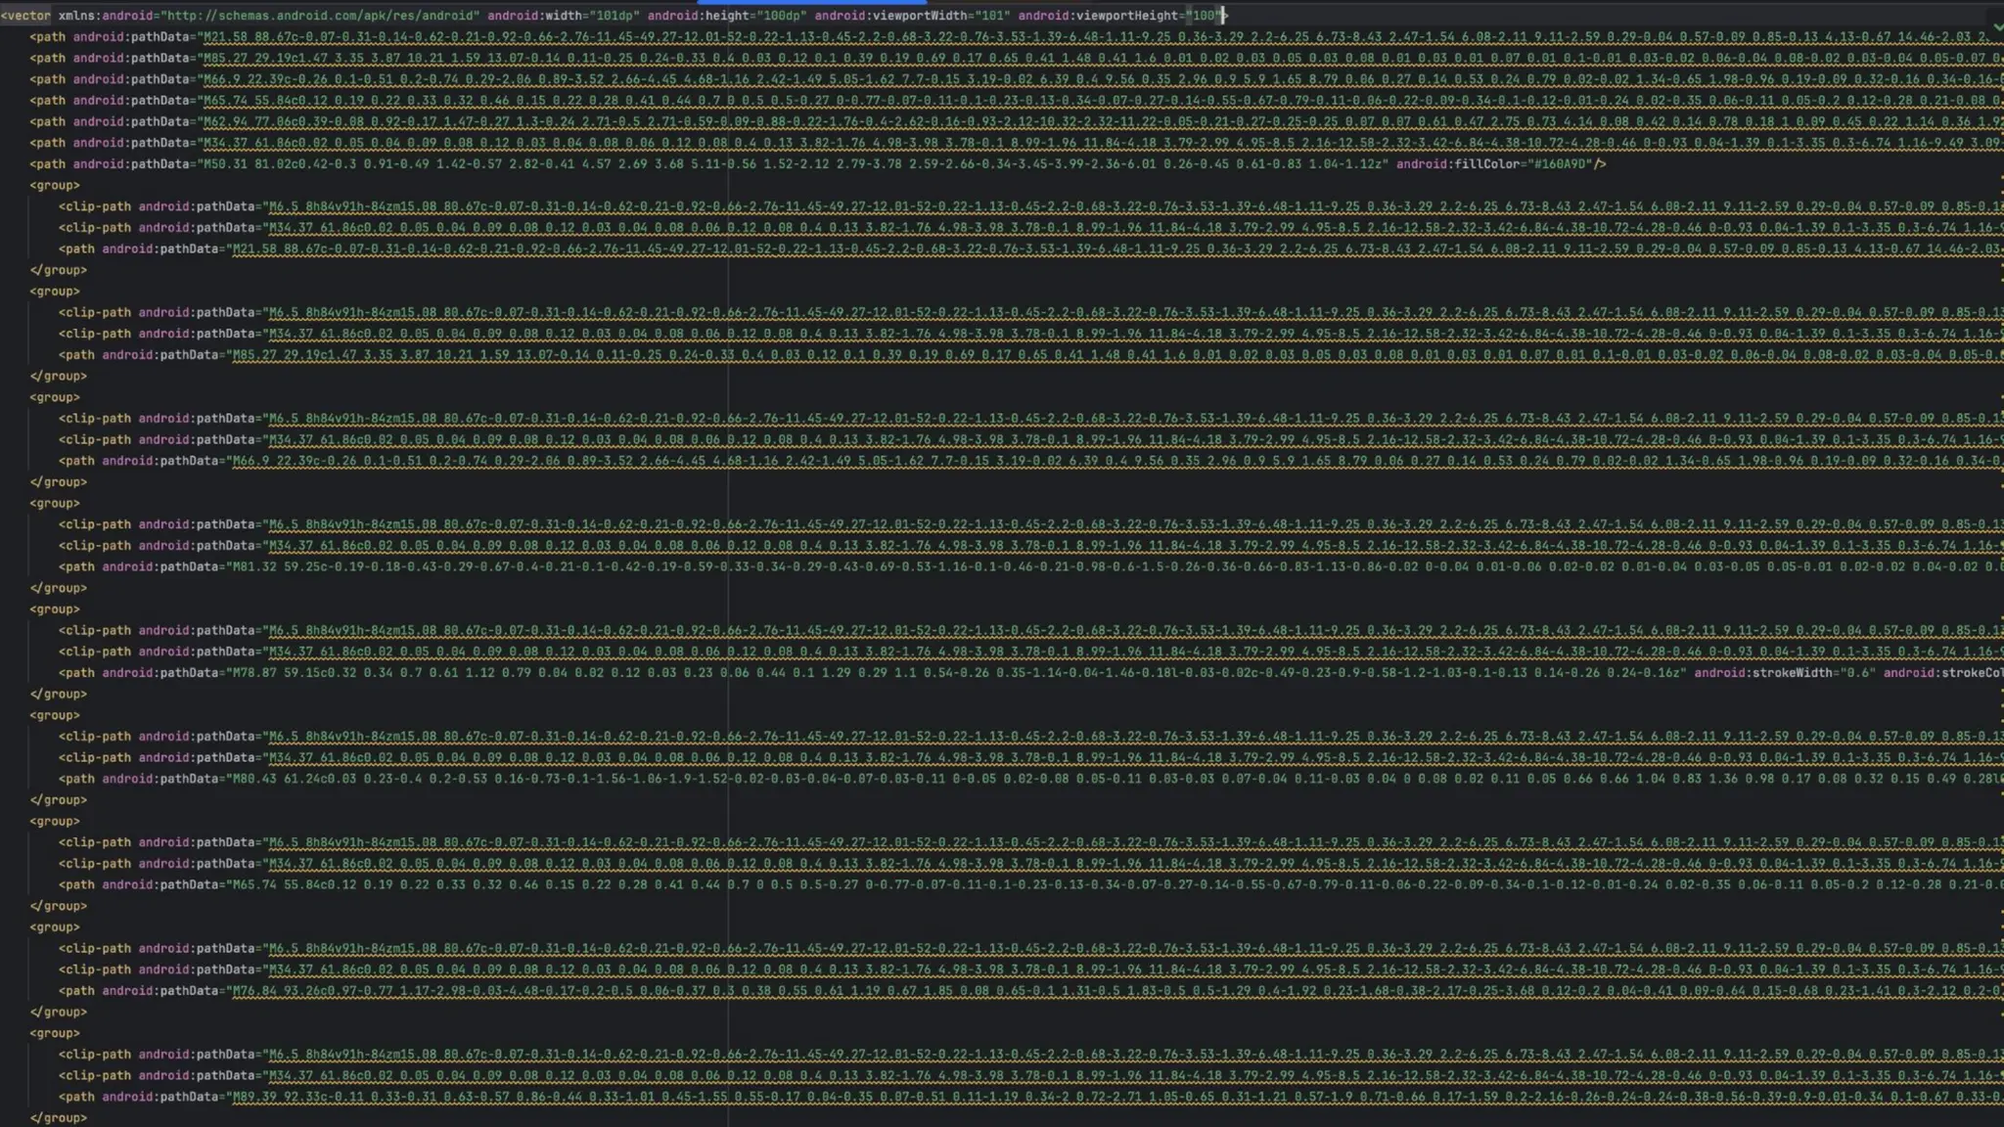The width and height of the screenshot is (2004, 1127).
Task: Click the android:width "101dp" value
Action: click(614, 16)
